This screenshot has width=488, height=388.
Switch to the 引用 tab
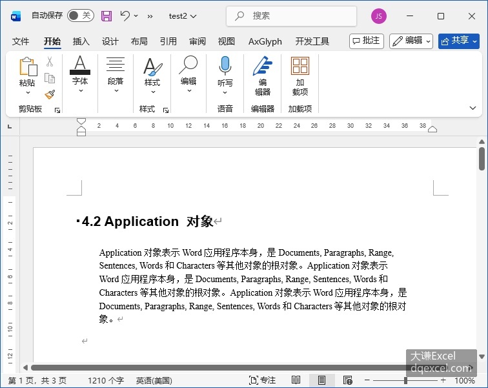pos(168,41)
